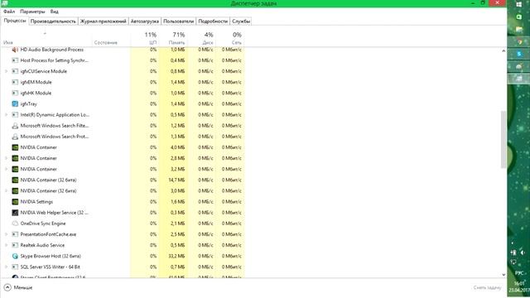This screenshot has width=530, height=298.
Task: Click the PresentationFontCache.exe icon
Action: coord(15,234)
